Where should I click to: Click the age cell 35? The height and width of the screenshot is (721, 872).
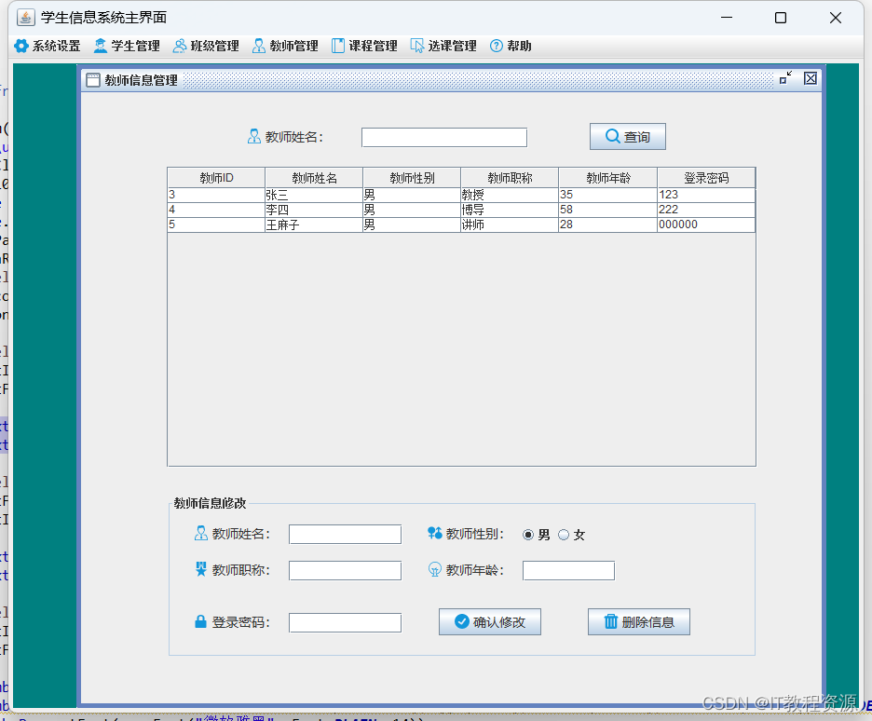coord(608,195)
